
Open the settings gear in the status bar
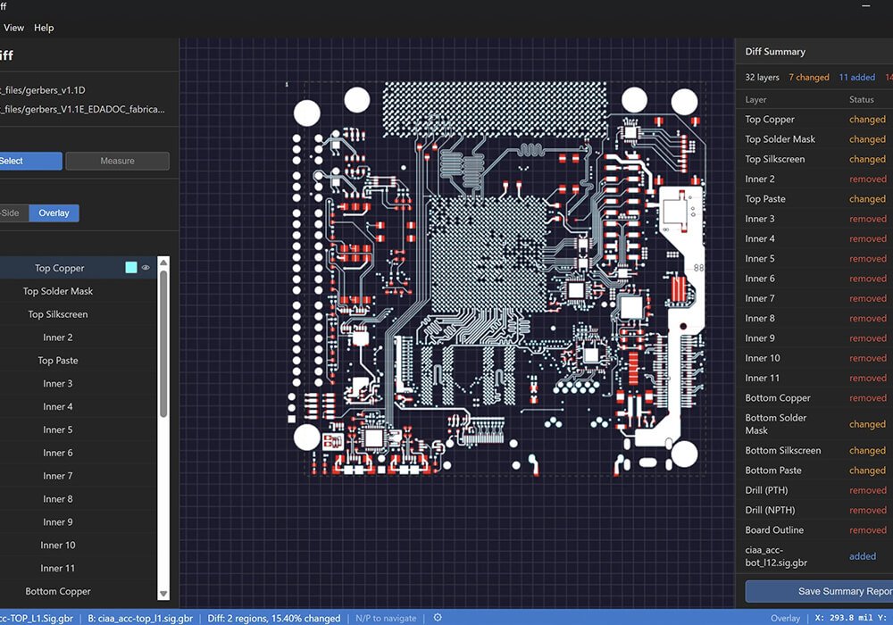pos(438,618)
